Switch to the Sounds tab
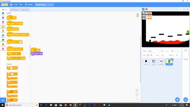 tap(25, 10)
